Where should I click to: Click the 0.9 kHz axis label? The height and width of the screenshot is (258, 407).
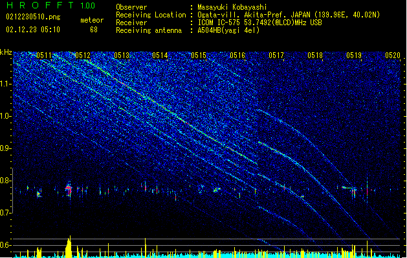coord(6,148)
